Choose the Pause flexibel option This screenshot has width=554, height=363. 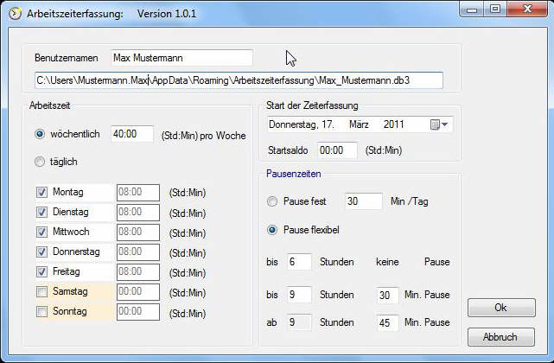272,230
